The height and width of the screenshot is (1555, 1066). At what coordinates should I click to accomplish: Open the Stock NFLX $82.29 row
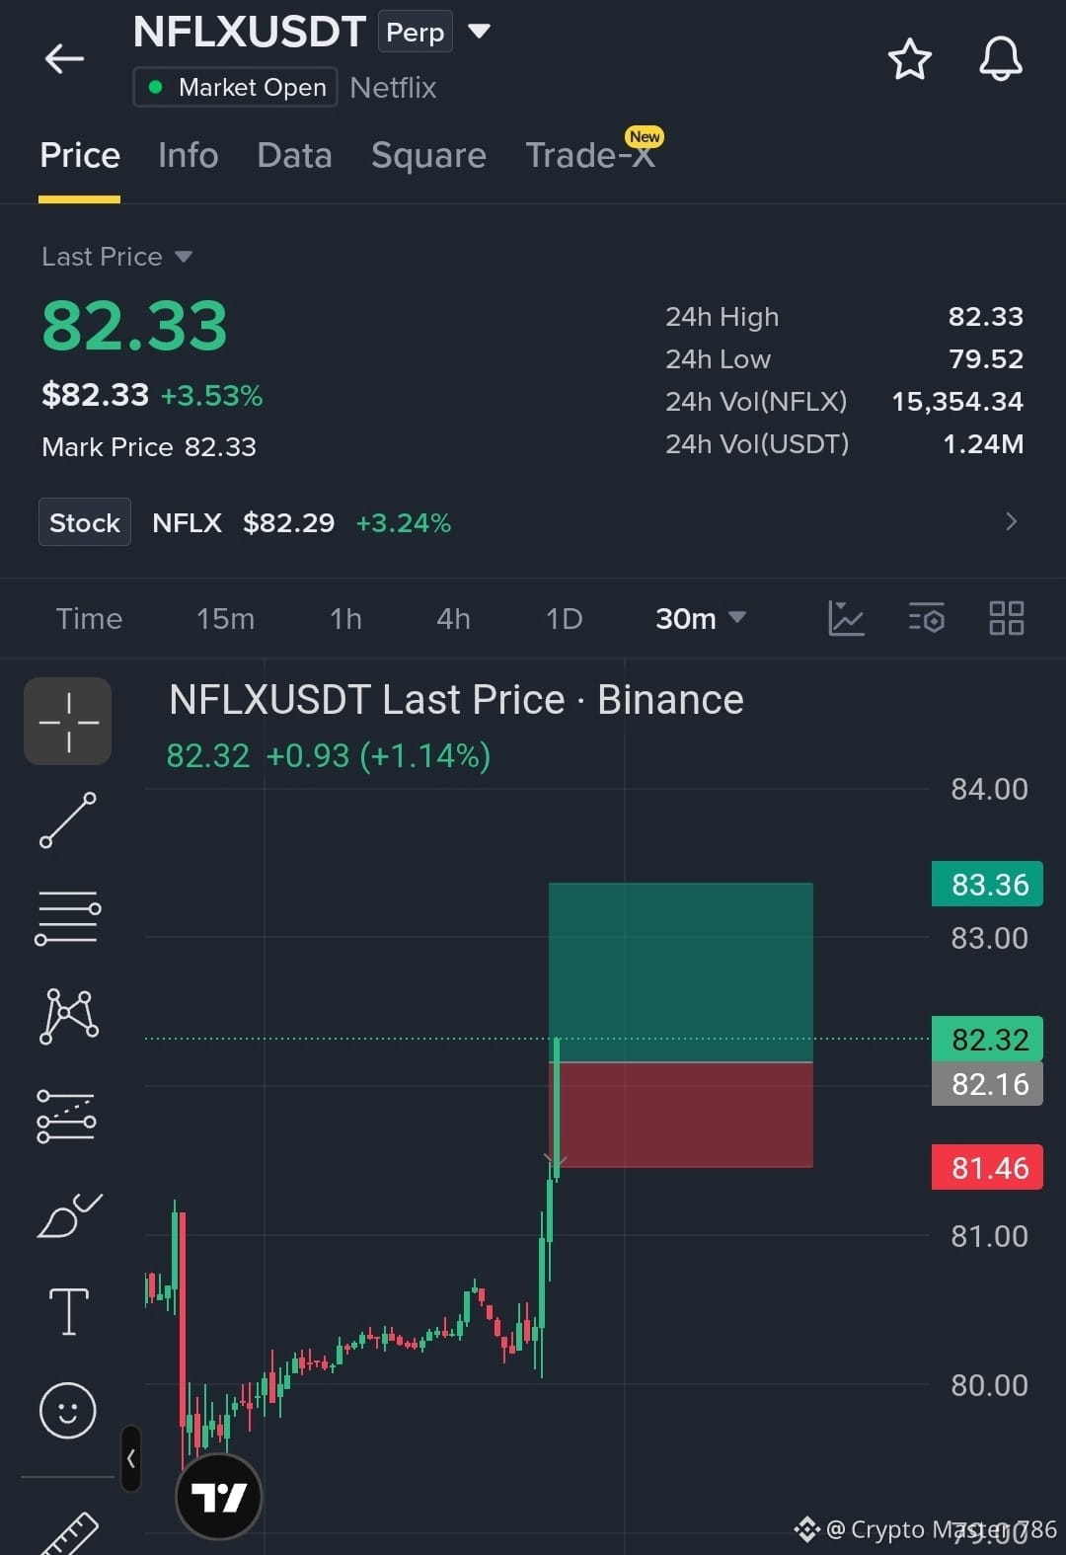[533, 522]
